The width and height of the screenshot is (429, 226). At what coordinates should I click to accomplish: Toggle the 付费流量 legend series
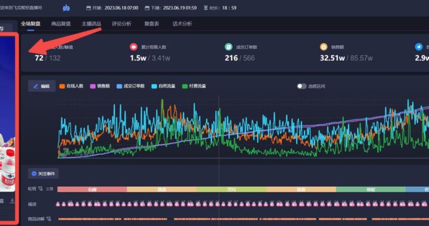click(194, 86)
